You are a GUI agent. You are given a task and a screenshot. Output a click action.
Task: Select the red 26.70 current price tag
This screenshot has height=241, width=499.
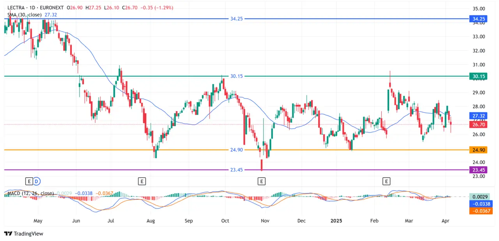(x=478, y=125)
